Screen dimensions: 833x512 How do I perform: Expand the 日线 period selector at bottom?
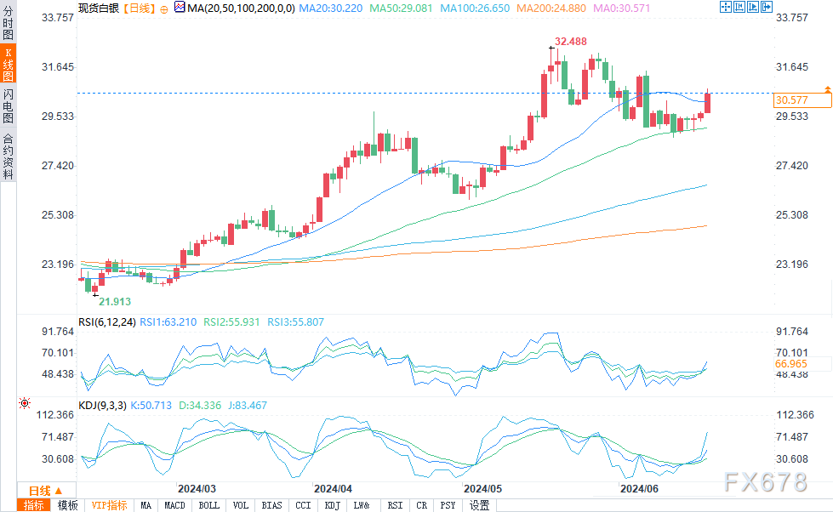[x=45, y=491]
